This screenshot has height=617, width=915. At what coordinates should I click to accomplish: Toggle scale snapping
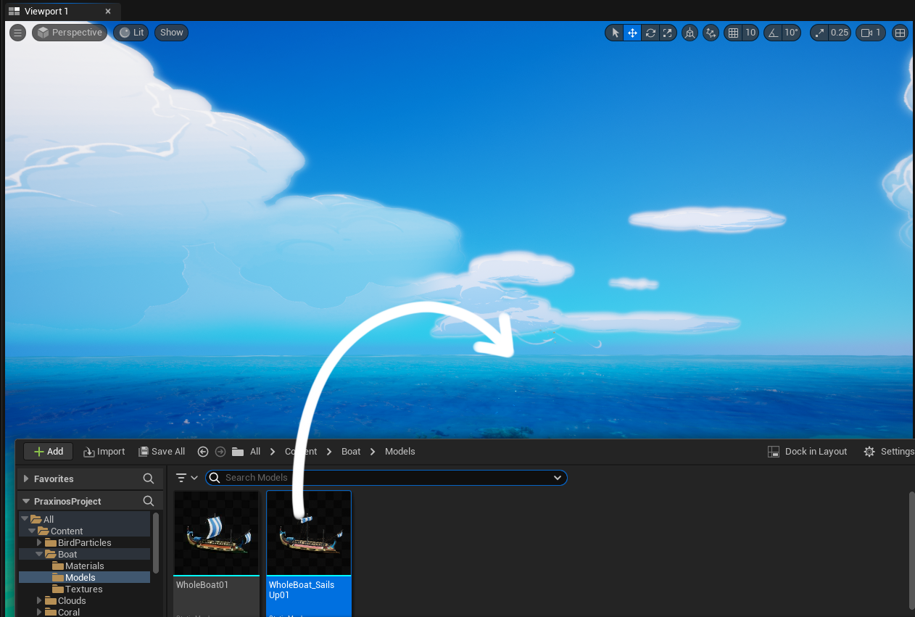[x=820, y=33]
